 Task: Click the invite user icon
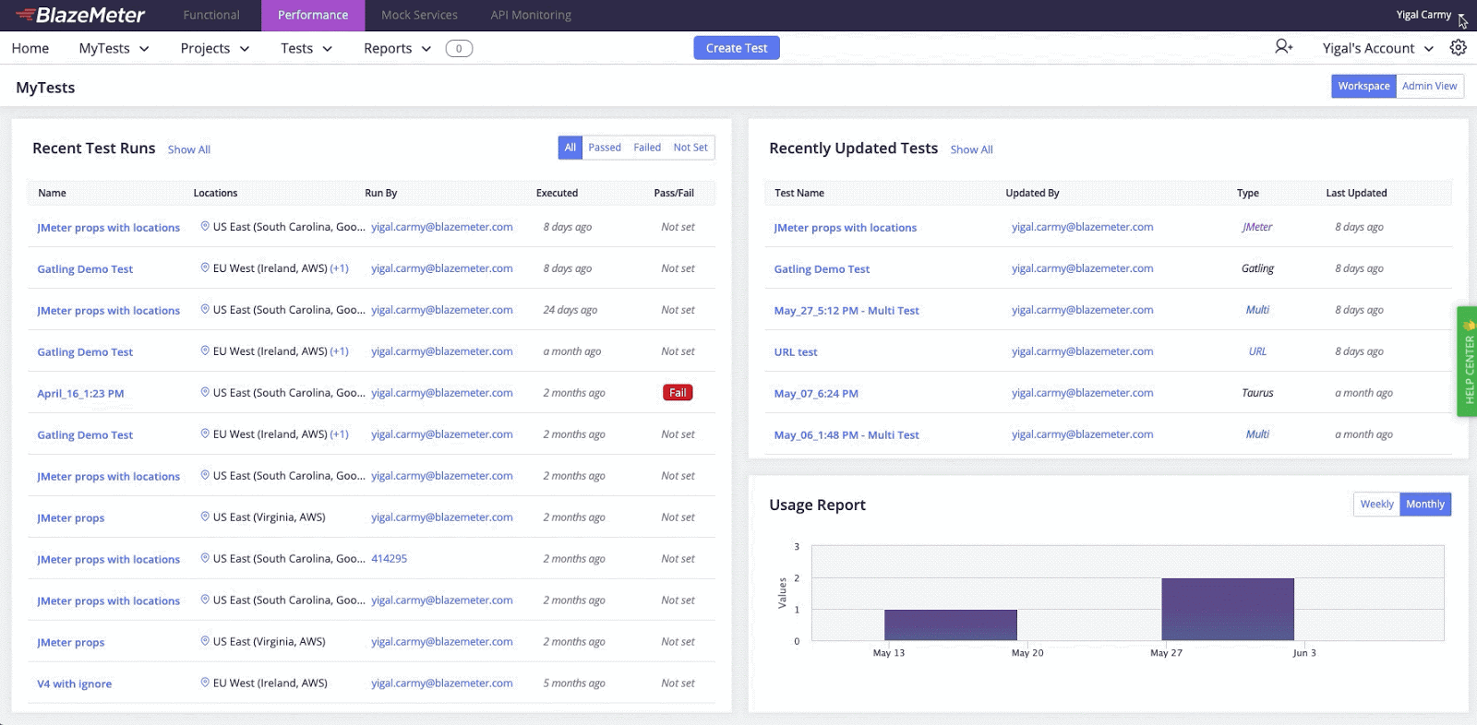click(x=1283, y=46)
